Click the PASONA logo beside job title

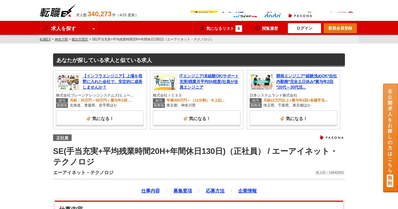(x=332, y=138)
